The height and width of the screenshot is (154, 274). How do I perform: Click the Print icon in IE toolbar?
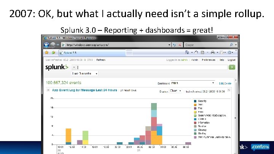pyautogui.click(x=213, y=52)
